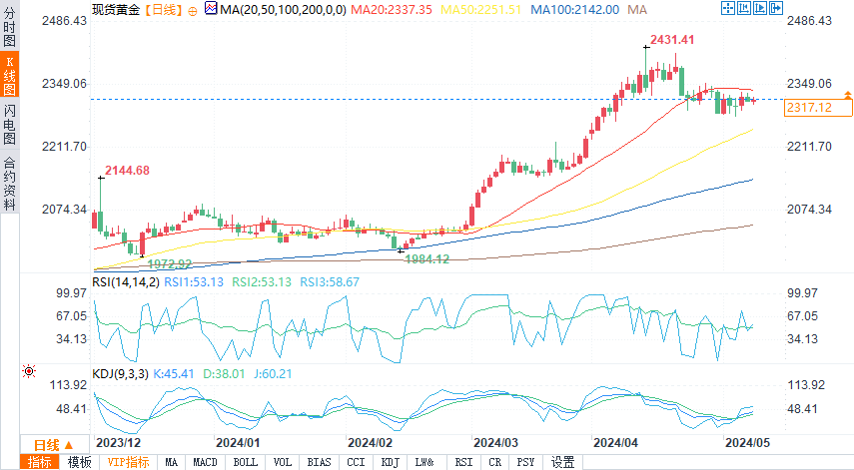854x470 pixels.
Task: Open VIP指标 tab
Action: [129, 462]
